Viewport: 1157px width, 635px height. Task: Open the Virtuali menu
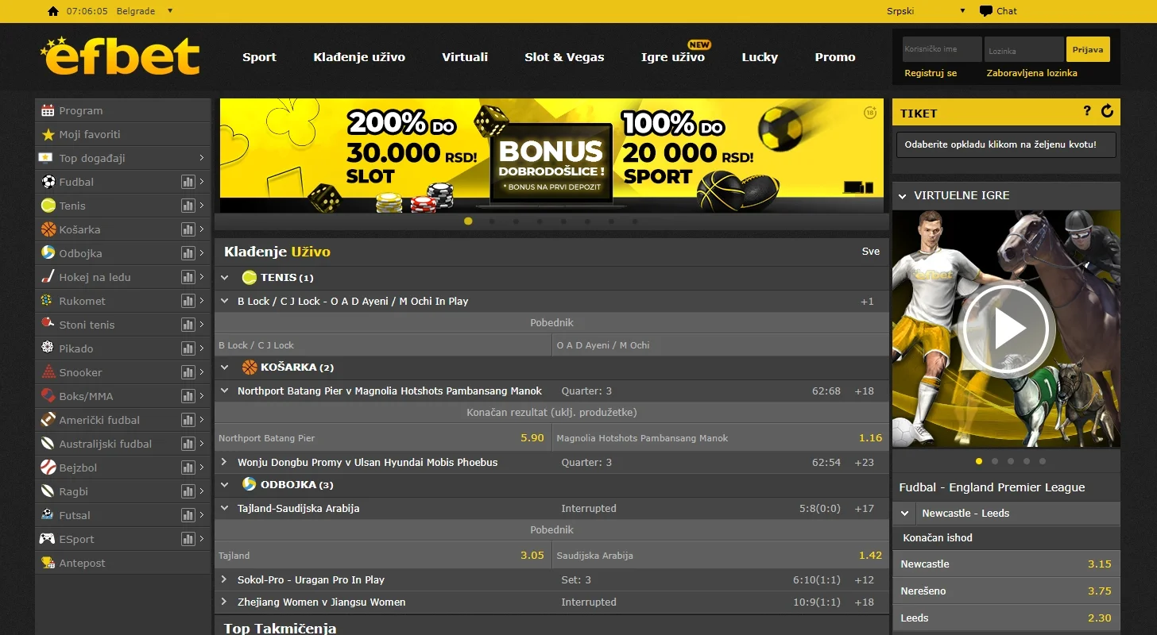(x=465, y=57)
